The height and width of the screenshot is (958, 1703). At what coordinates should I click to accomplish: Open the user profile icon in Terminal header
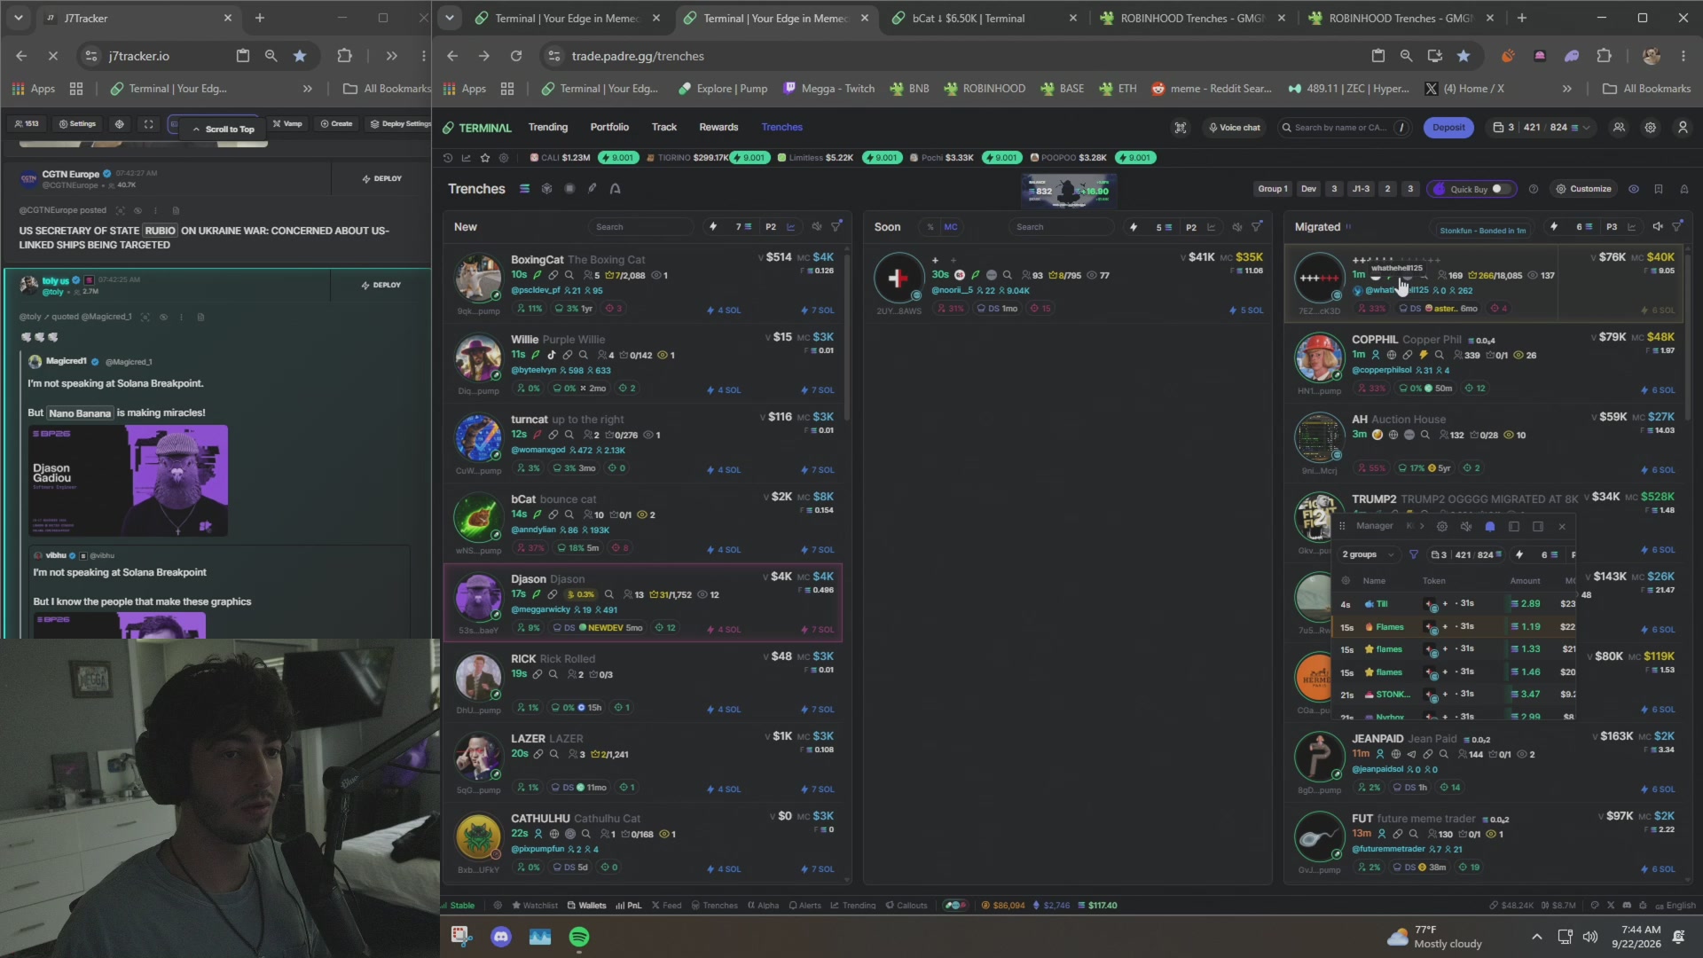point(1683,128)
